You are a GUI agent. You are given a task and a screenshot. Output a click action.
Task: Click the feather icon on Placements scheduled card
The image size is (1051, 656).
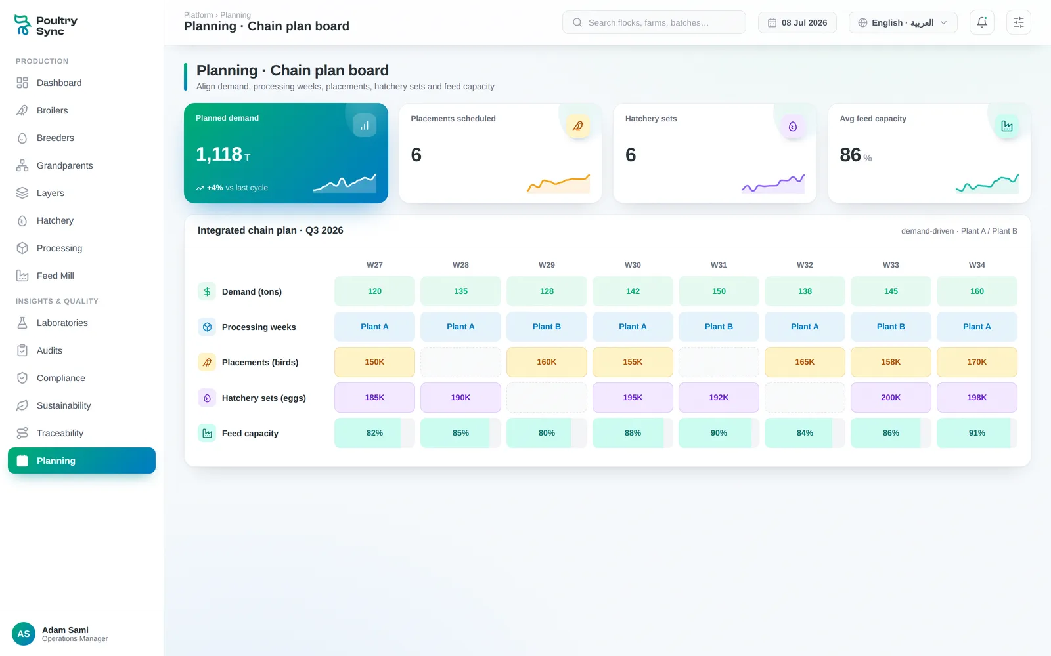tap(578, 126)
